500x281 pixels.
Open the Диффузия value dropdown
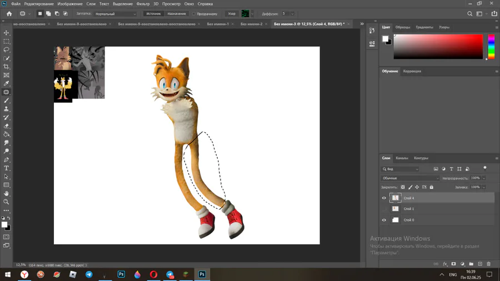(x=292, y=14)
